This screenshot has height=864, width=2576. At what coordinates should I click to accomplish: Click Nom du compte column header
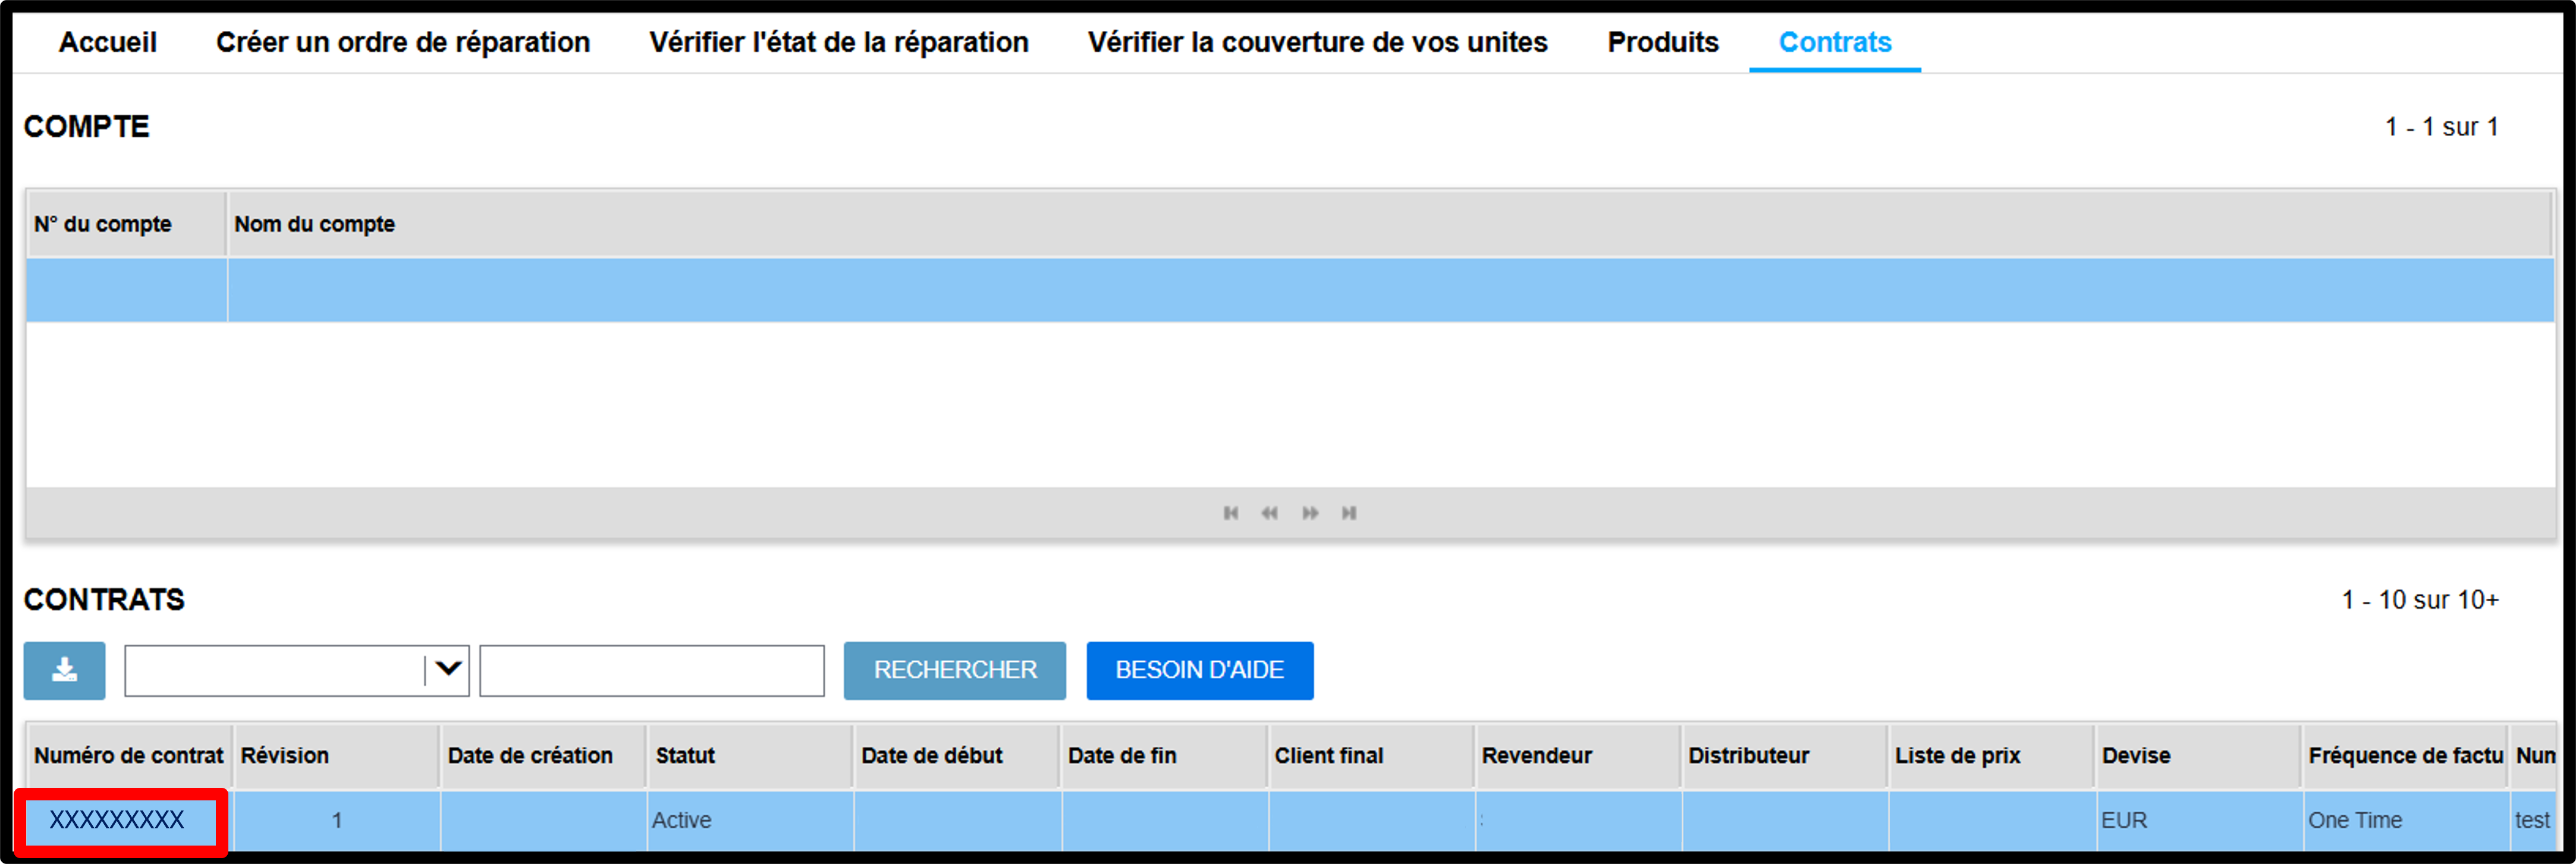click(x=1390, y=224)
